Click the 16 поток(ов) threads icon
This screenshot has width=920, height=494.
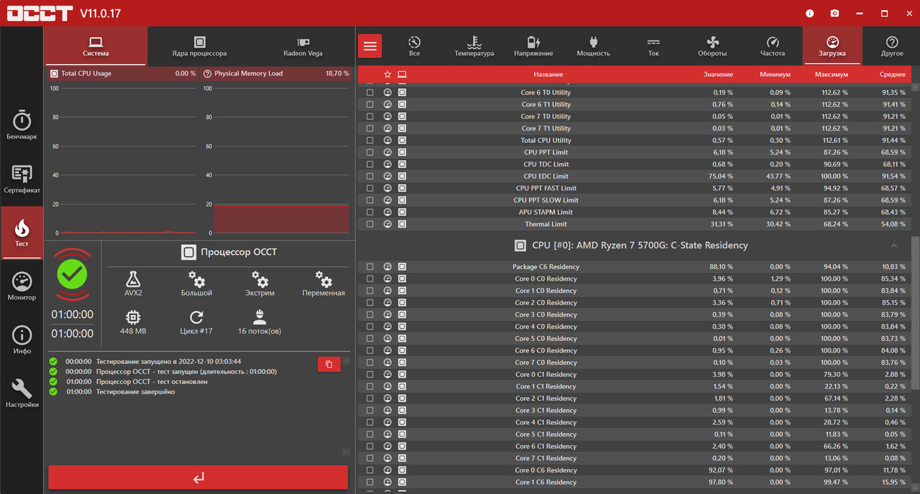(259, 322)
